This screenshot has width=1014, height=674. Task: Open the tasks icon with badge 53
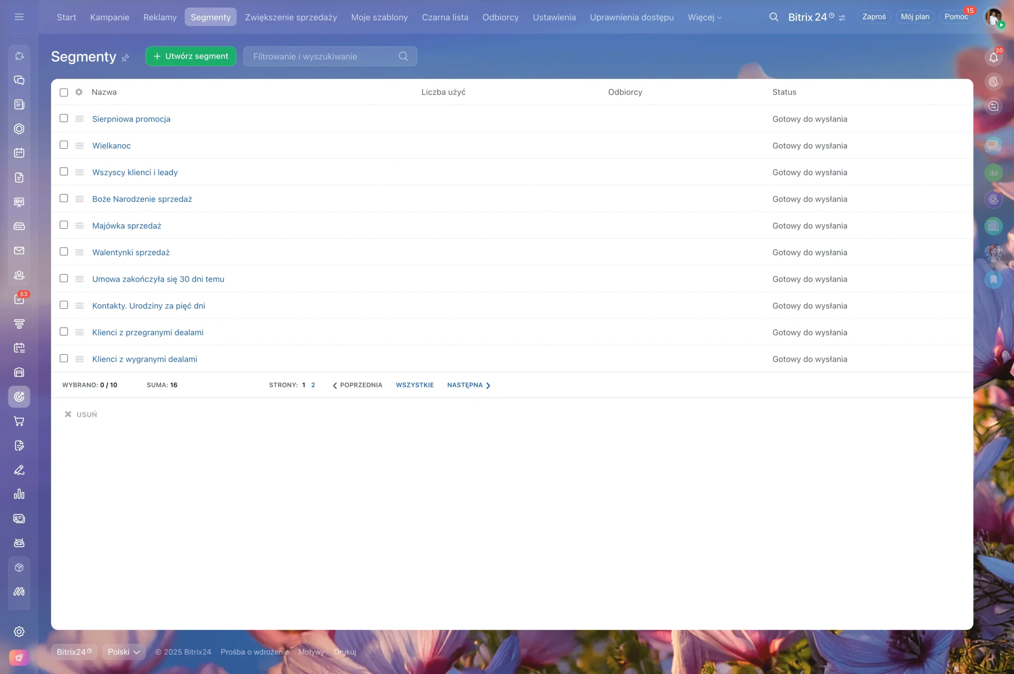click(x=19, y=299)
